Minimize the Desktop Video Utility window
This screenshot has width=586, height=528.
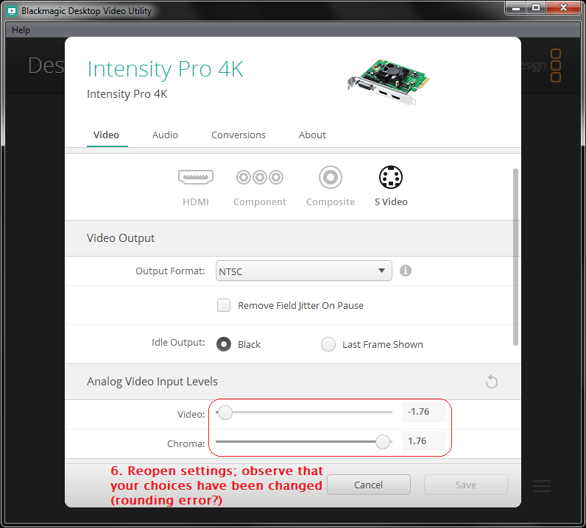tap(516, 8)
